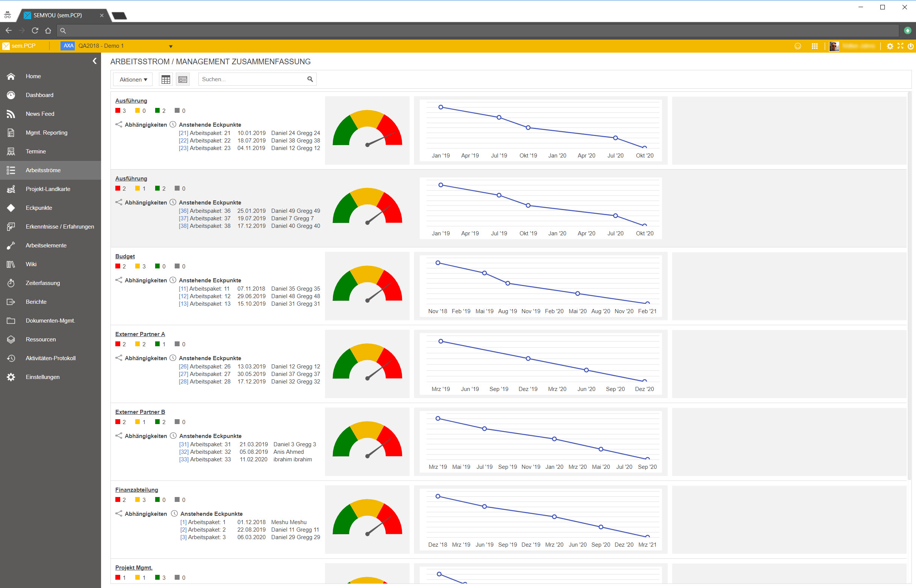The image size is (916, 588).
Task: Open Finanzabteilung workstream link
Action: 137,490
